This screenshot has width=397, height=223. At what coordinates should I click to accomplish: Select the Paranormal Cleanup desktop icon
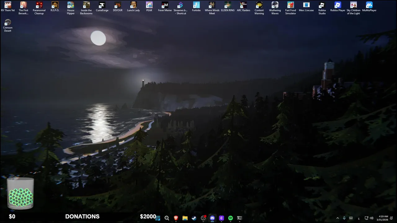[39, 8]
